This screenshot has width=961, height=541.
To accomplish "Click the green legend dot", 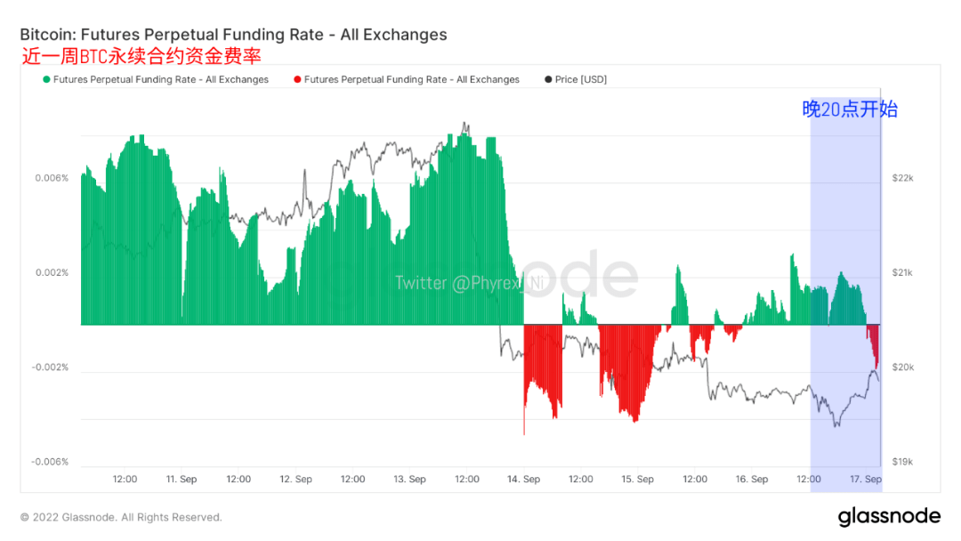I will [46, 80].
